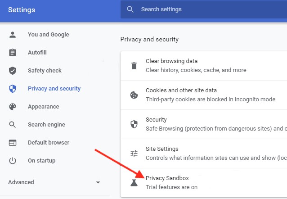Focus the Search settings input field
The height and width of the screenshot is (199, 287).
[204, 9]
